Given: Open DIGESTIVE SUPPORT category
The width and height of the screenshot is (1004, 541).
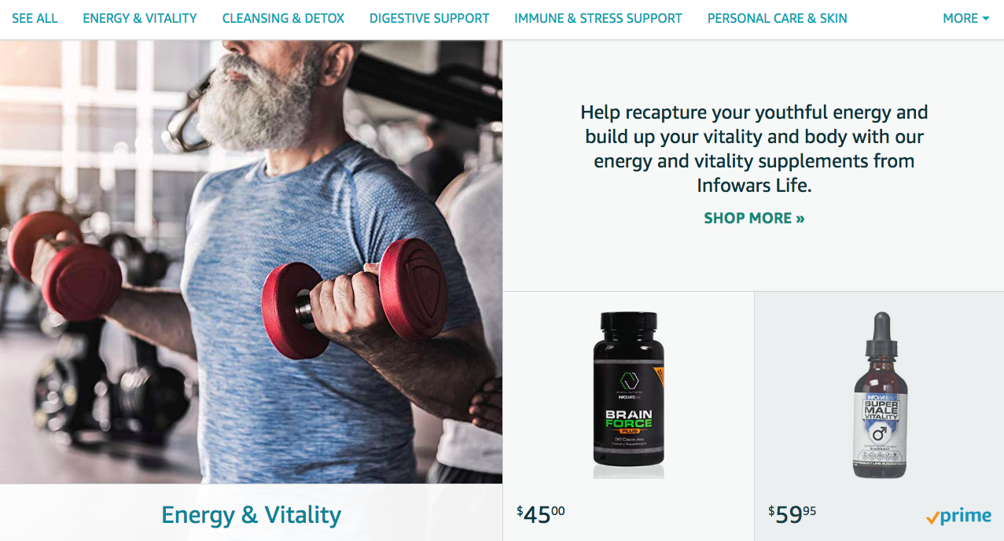Looking at the screenshot, I should pos(429,18).
